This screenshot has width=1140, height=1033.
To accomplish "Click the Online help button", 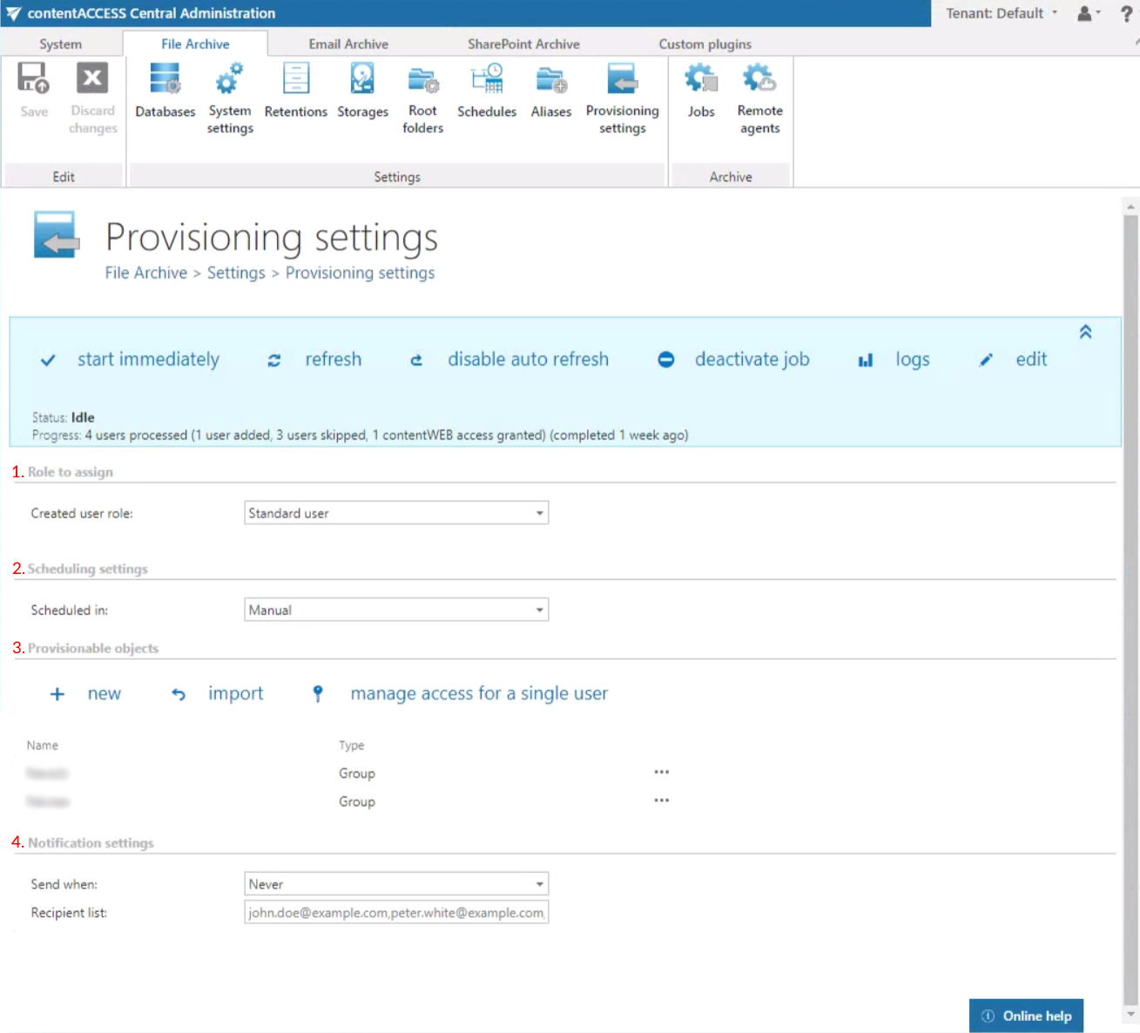I will click(x=1026, y=1016).
